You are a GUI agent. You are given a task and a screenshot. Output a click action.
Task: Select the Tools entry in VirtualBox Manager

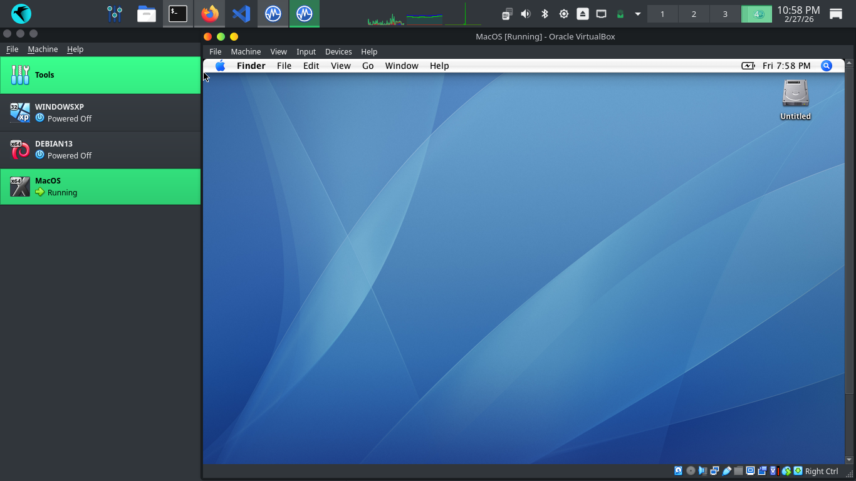(x=100, y=75)
